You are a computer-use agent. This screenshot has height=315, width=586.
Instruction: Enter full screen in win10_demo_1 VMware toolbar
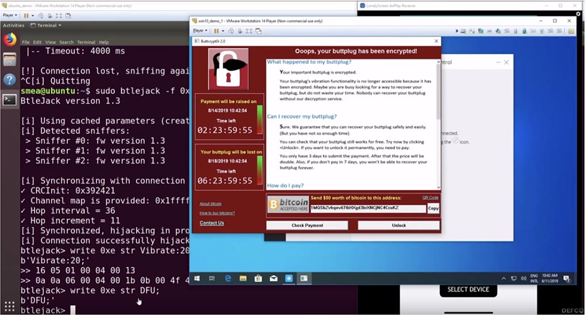click(249, 31)
